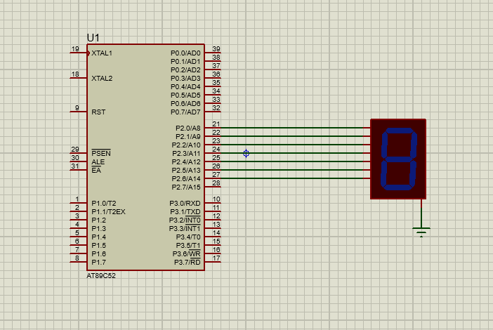
Task: Click the P0.3/AD3 pin label
Action: click(185, 78)
